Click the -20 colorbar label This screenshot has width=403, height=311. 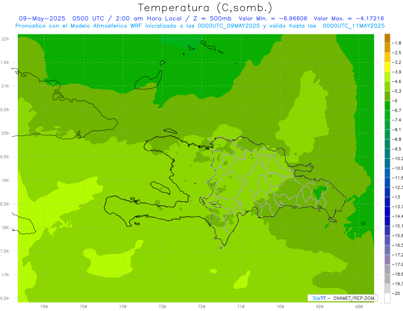tap(396, 293)
